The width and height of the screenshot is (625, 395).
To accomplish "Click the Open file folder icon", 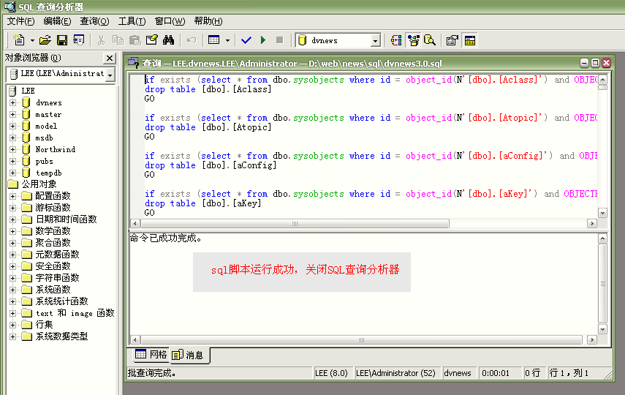I will [x=45, y=40].
